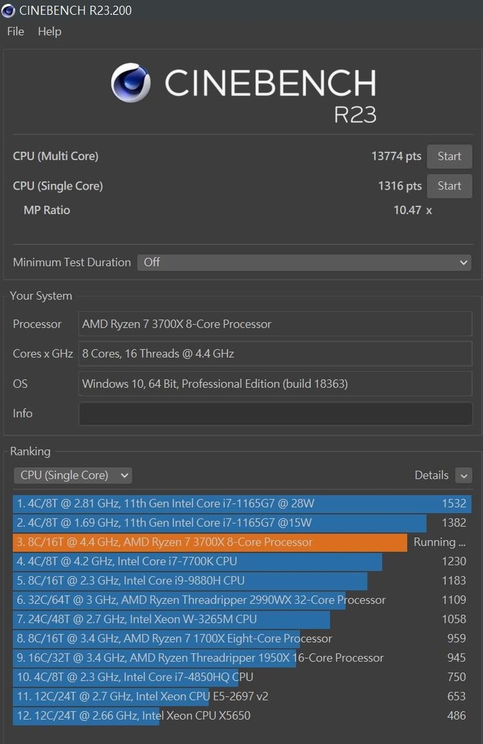Image resolution: width=483 pixels, height=744 pixels.
Task: Click the Cinebench R23 sphere logo
Action: (131, 83)
